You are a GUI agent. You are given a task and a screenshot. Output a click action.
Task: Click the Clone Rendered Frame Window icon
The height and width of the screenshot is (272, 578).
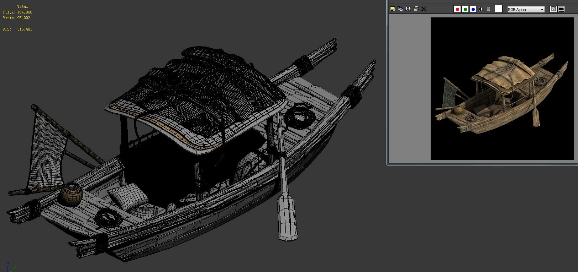coord(408,9)
